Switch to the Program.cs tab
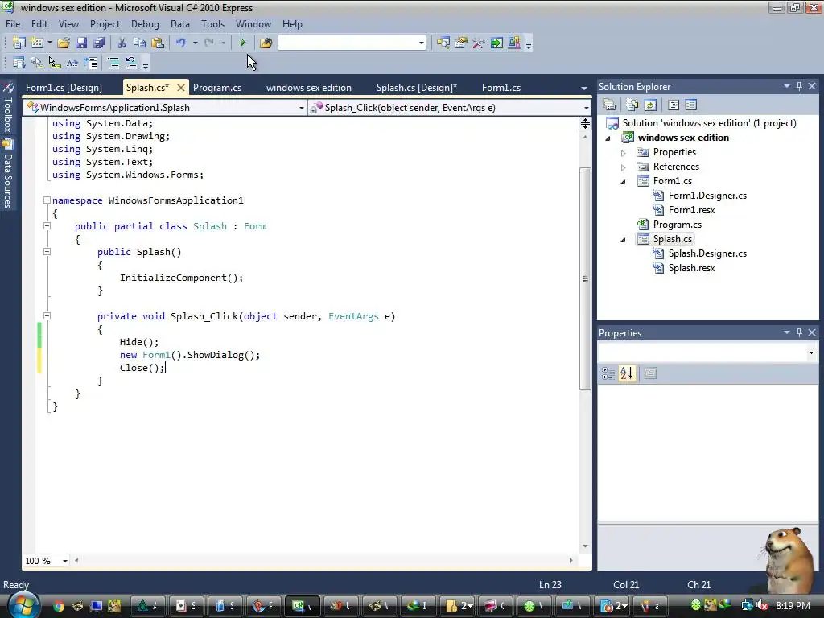Image resolution: width=824 pixels, height=618 pixels. (x=217, y=88)
